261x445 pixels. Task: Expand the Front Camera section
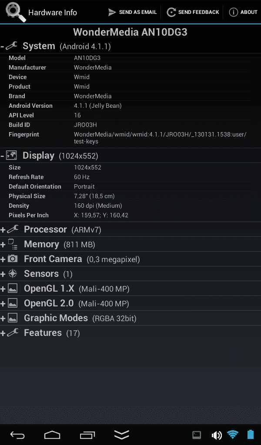click(130, 259)
